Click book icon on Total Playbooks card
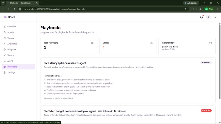Viewport: 221px width, 124px height. 92,43
